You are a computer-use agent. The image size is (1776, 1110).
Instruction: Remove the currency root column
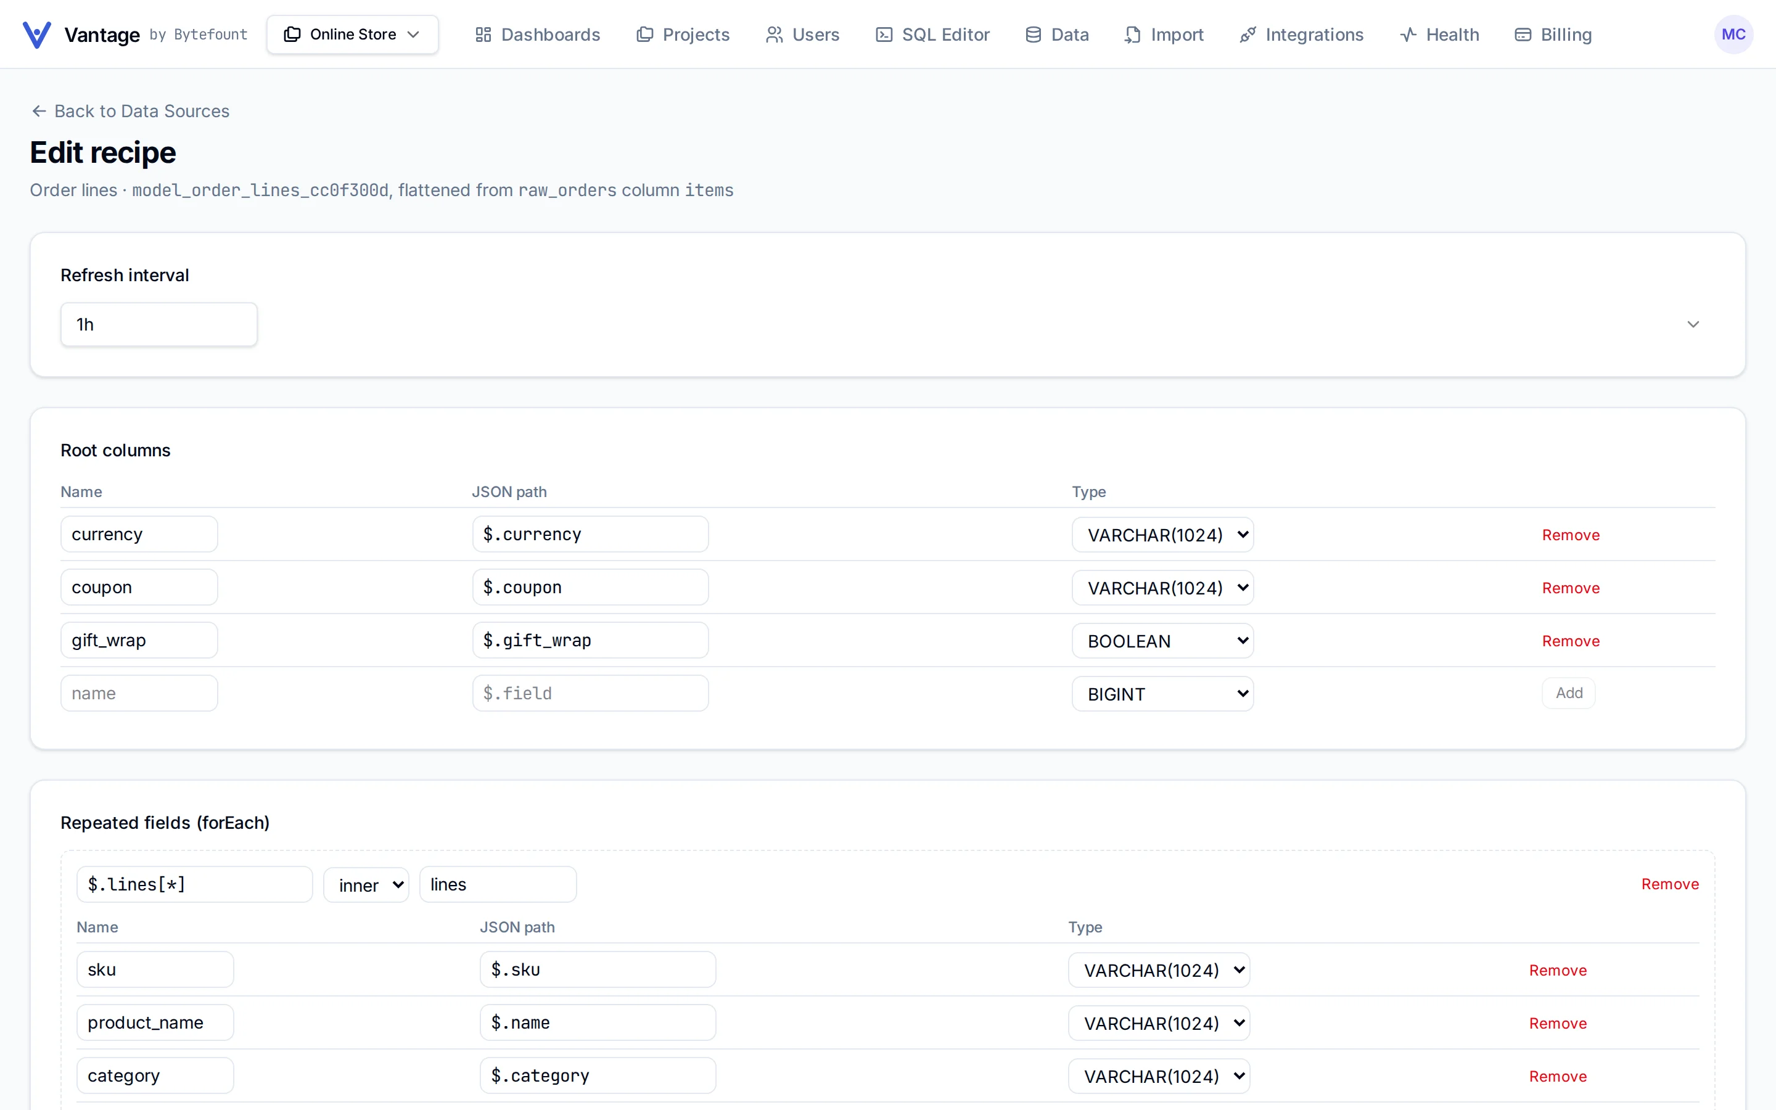[1571, 535]
